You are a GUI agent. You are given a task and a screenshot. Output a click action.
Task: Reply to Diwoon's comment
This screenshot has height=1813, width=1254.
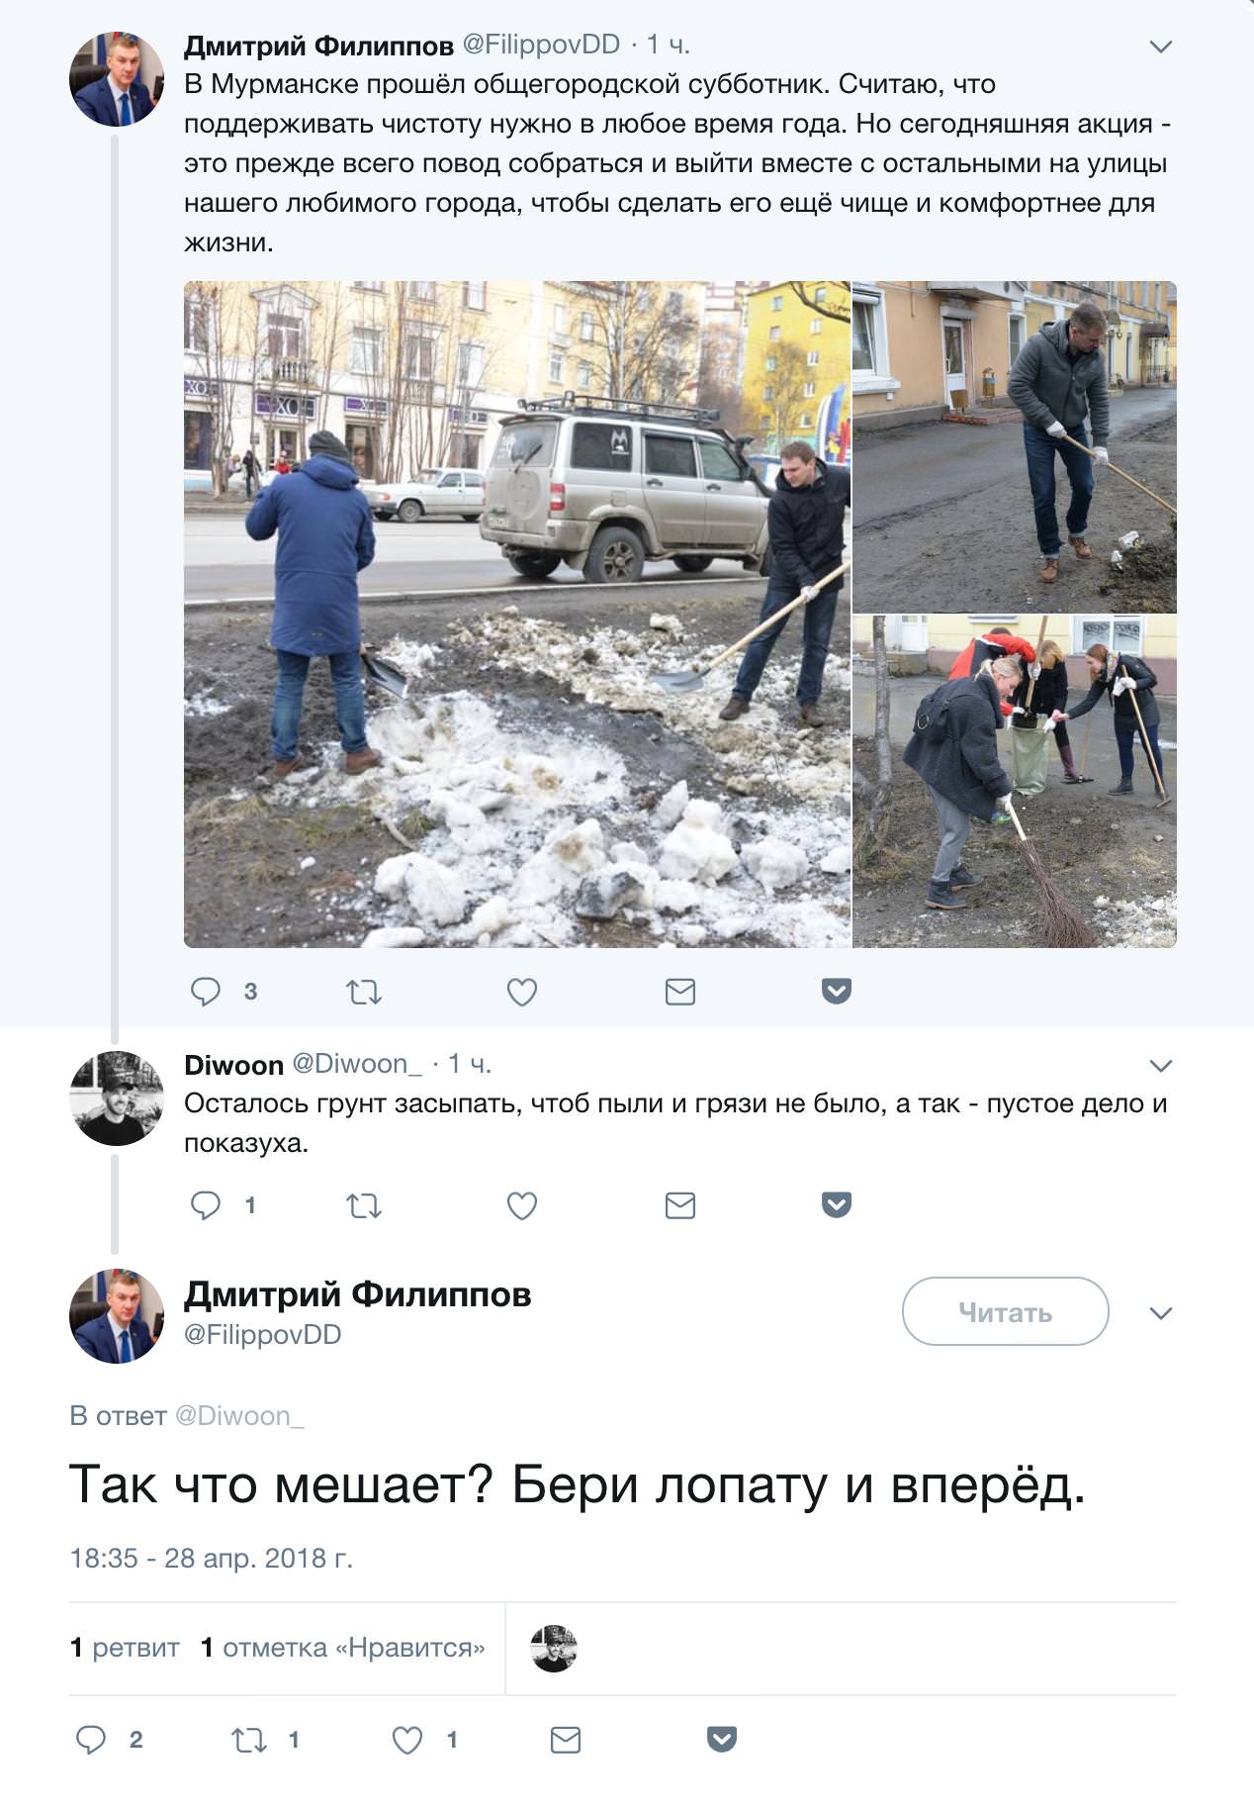[206, 1204]
